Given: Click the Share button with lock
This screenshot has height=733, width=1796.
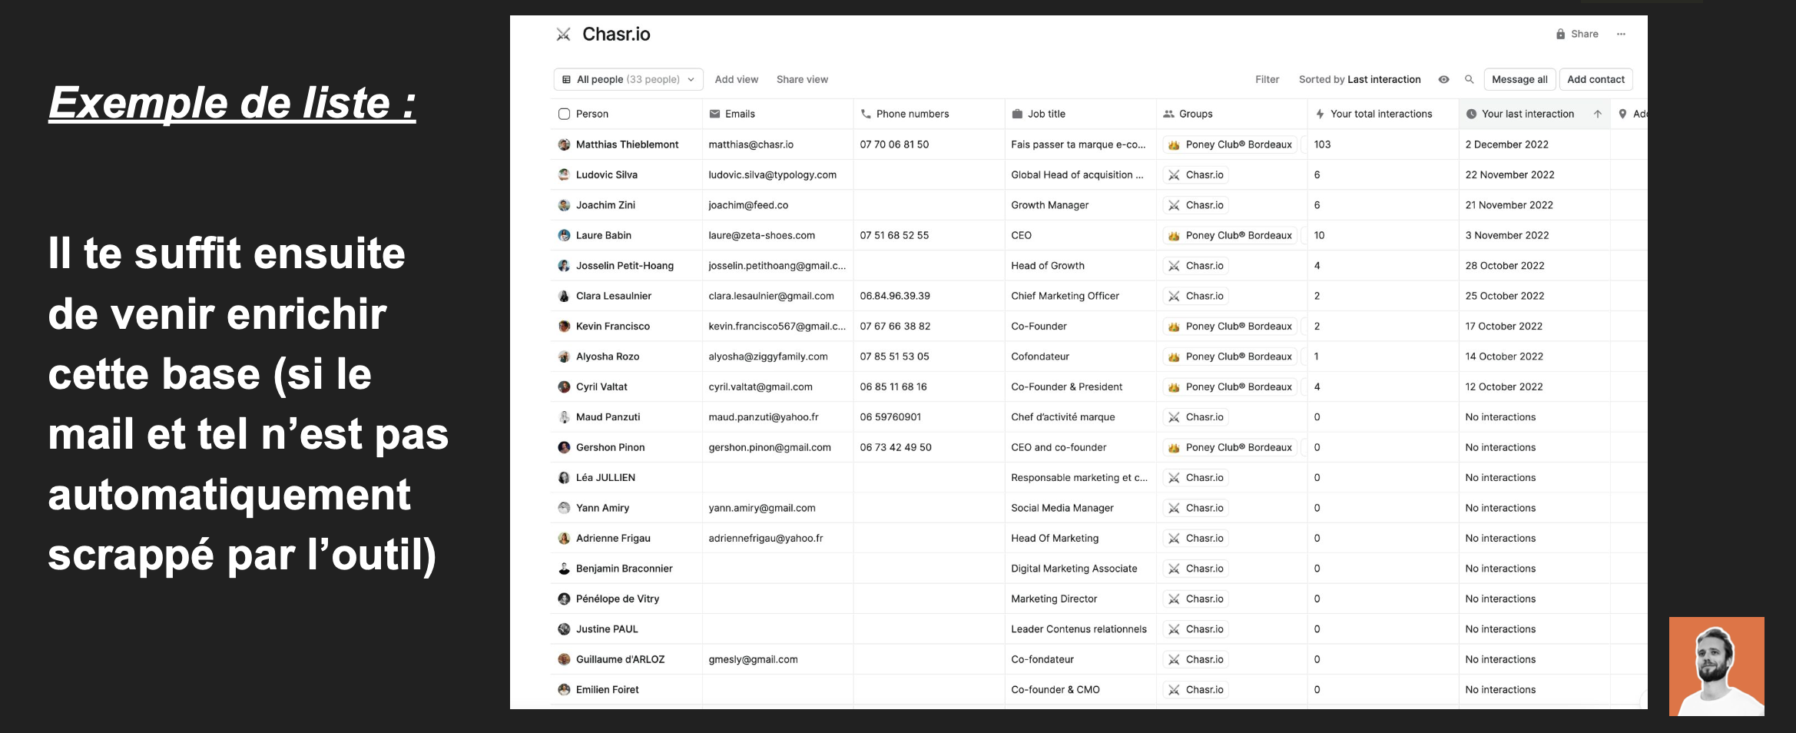Looking at the screenshot, I should (1577, 34).
